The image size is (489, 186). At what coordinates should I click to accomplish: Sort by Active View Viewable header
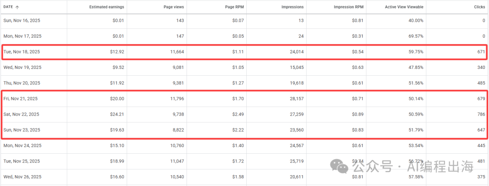(x=404, y=7)
